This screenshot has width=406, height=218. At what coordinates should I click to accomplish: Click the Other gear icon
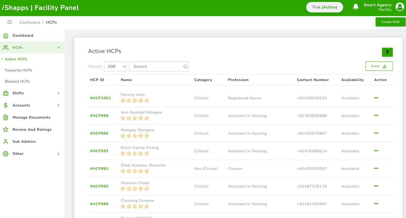pos(5,154)
